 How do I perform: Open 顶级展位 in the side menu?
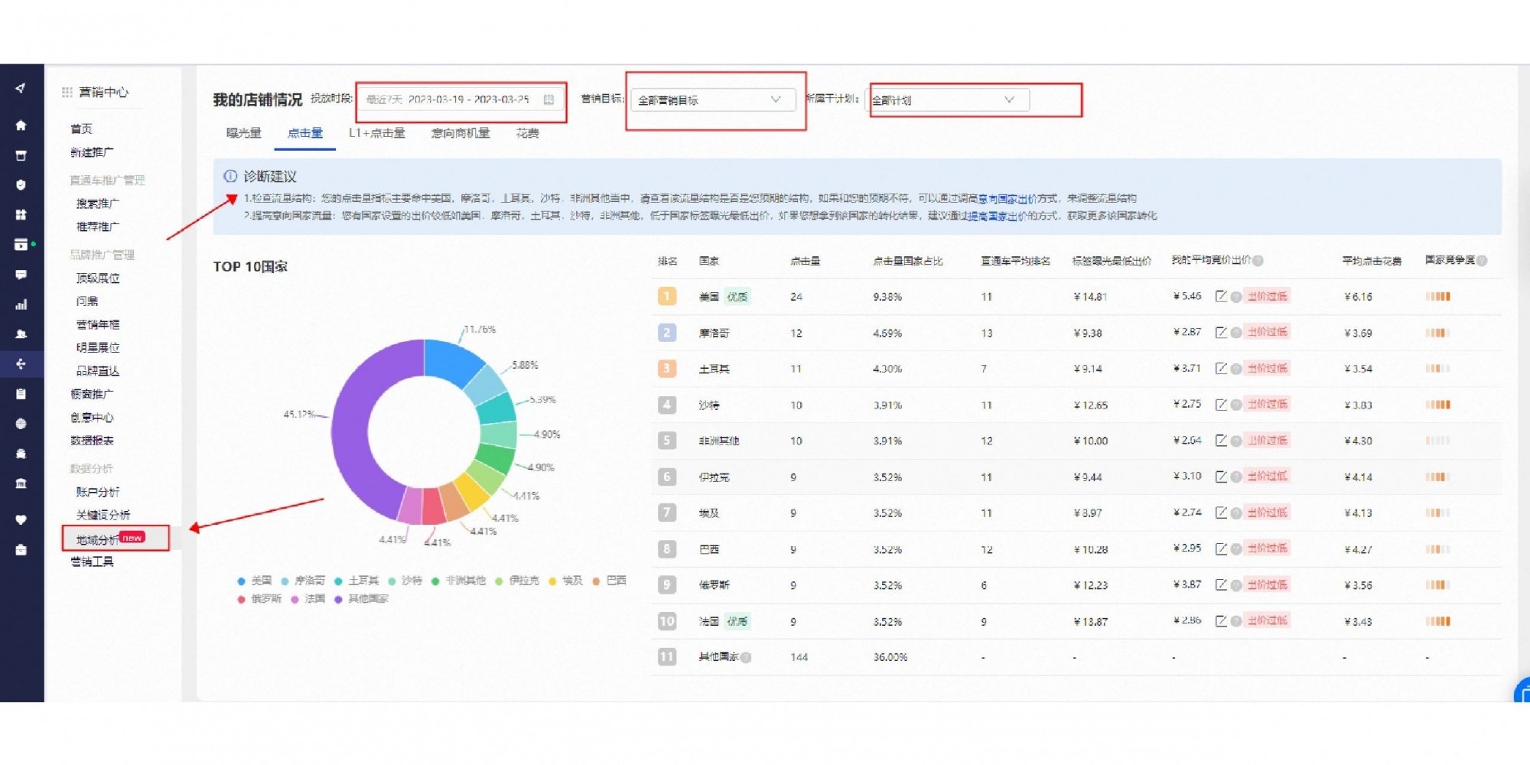pyautogui.click(x=97, y=278)
